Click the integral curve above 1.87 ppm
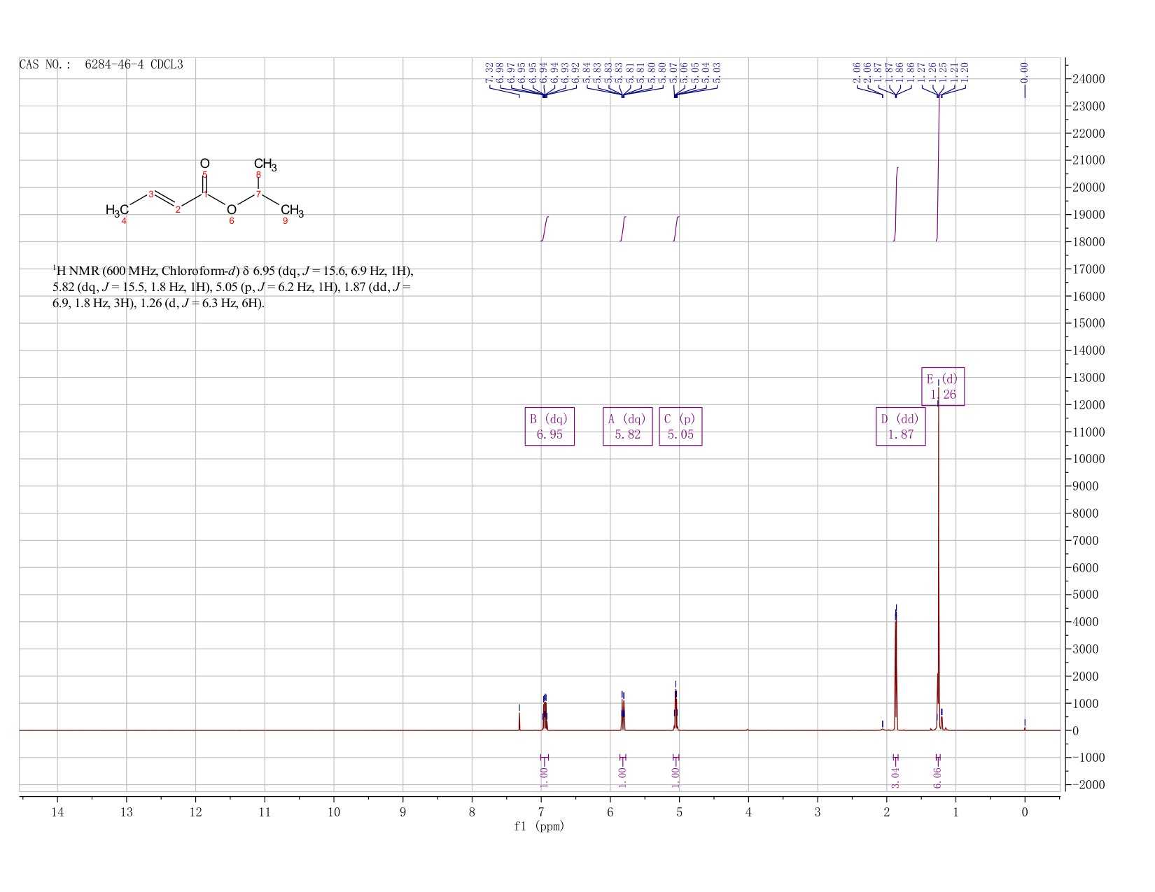This screenshot has height=892, width=1155. (x=896, y=204)
